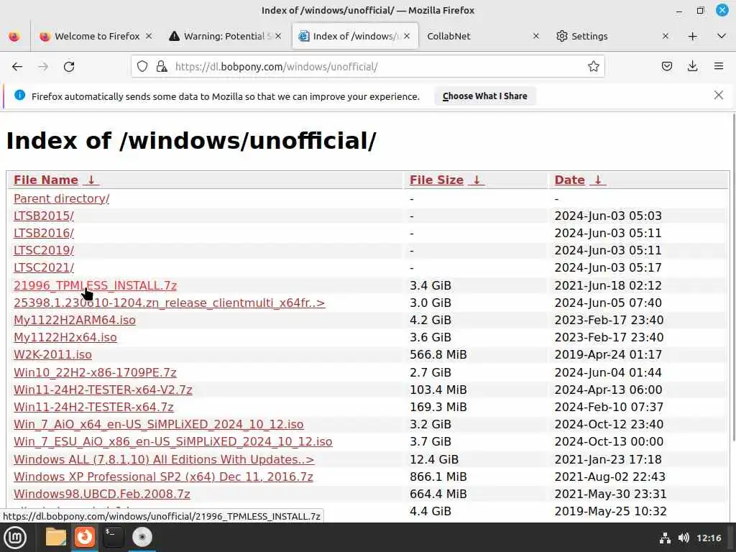The image size is (736, 552).
Task: Sort by File Size column header
Action: (436, 180)
